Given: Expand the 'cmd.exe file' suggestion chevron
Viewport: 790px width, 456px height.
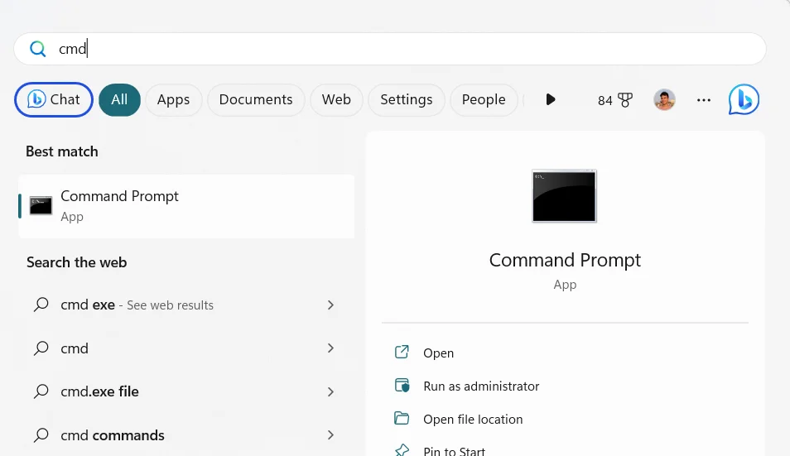Looking at the screenshot, I should pos(330,391).
